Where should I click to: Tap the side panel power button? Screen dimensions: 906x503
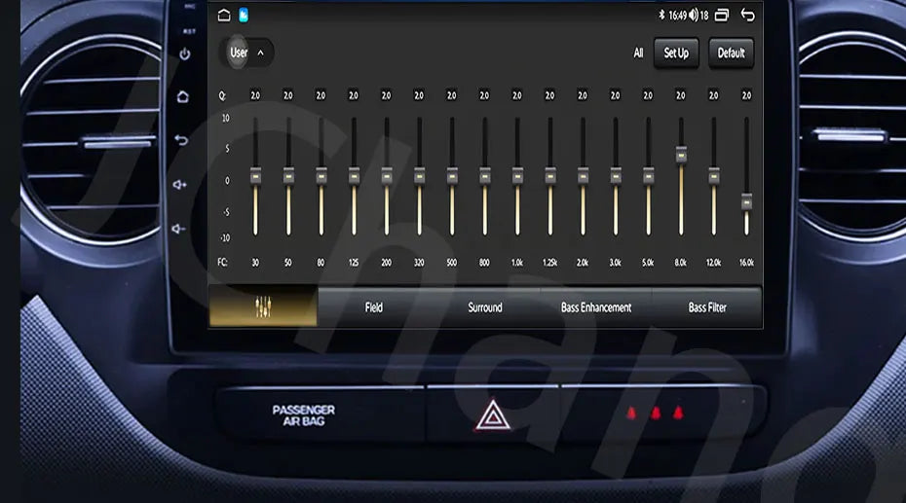[185, 54]
